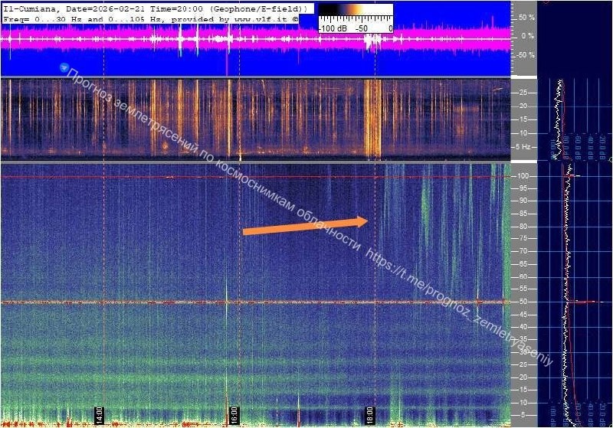Click the '100' E-field frequency label

pos(523,176)
